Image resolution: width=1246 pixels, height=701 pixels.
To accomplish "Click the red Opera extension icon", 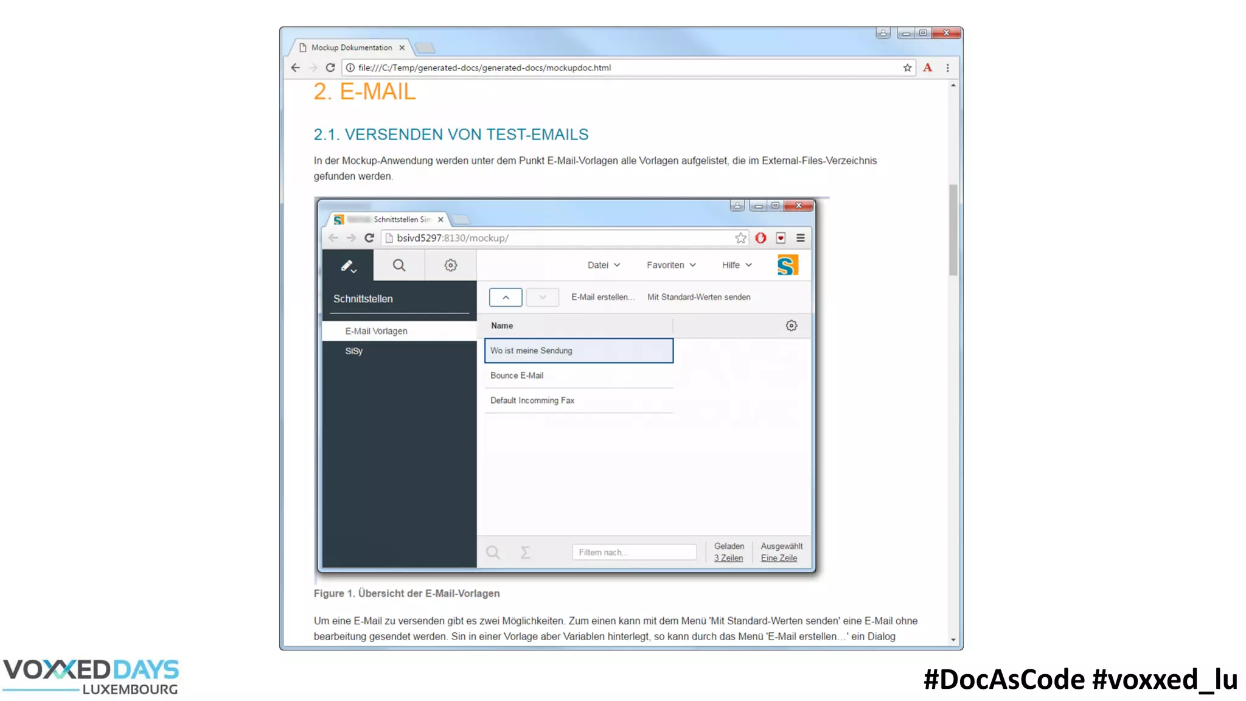I will tap(760, 238).
